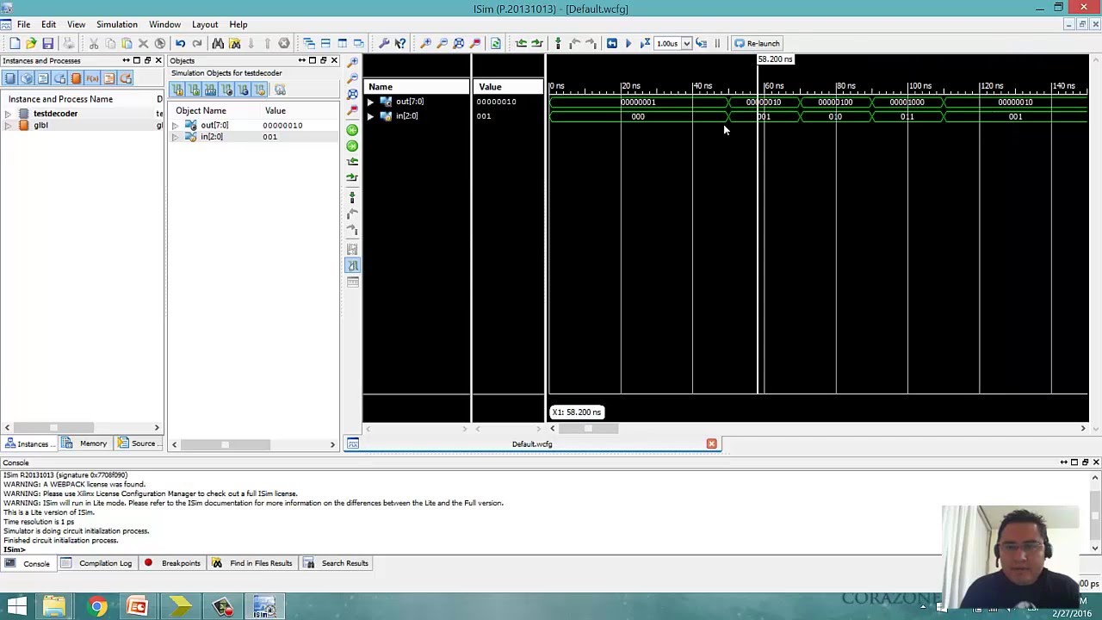The width and height of the screenshot is (1102, 620).
Task: Switch to the Memory tab
Action: [x=85, y=444]
